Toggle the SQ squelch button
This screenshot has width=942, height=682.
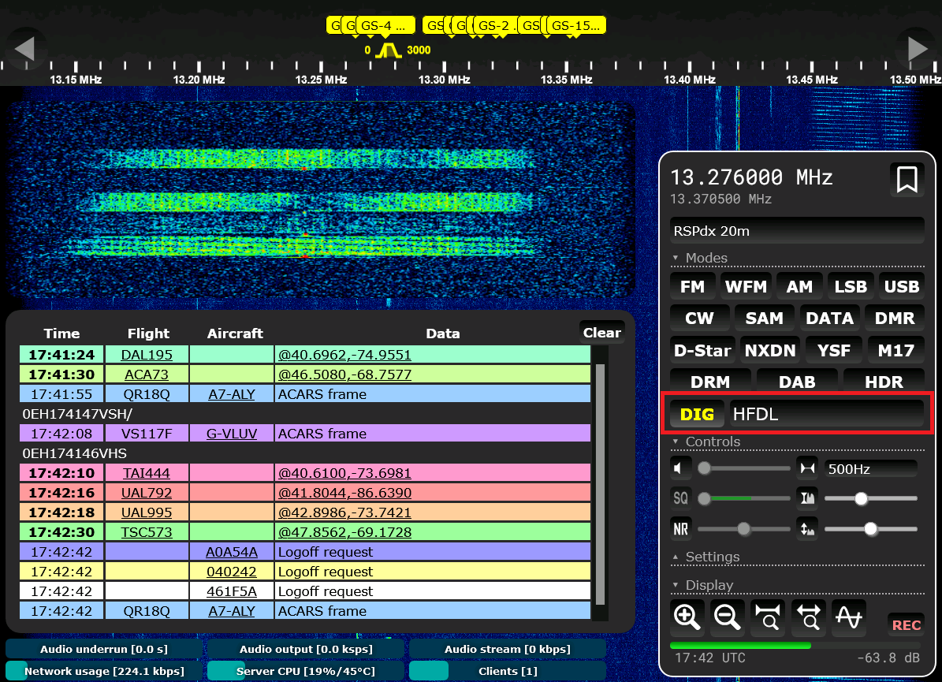pos(680,498)
